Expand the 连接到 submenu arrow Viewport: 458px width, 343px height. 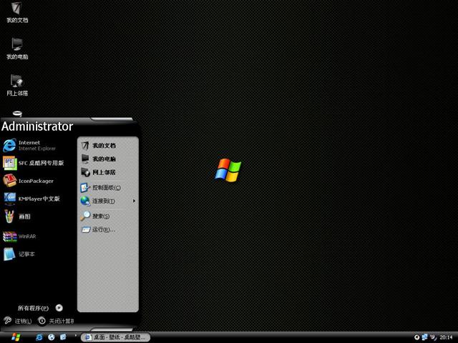click(134, 201)
